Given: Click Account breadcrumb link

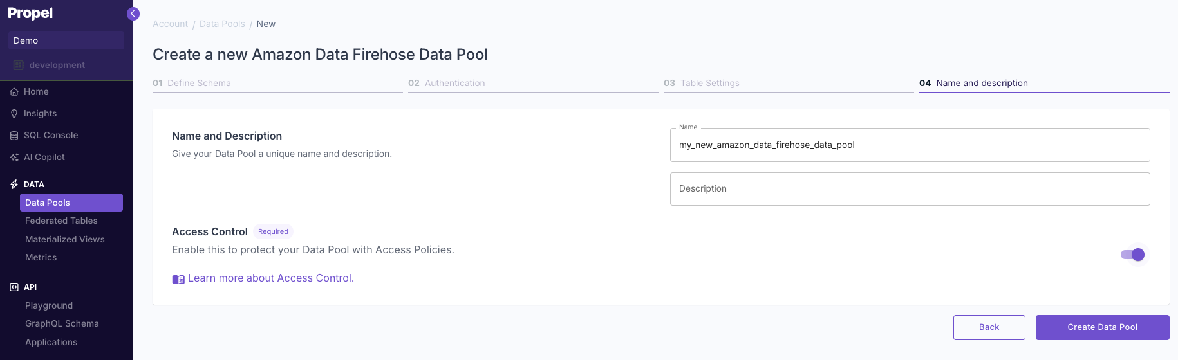Looking at the screenshot, I should [170, 24].
